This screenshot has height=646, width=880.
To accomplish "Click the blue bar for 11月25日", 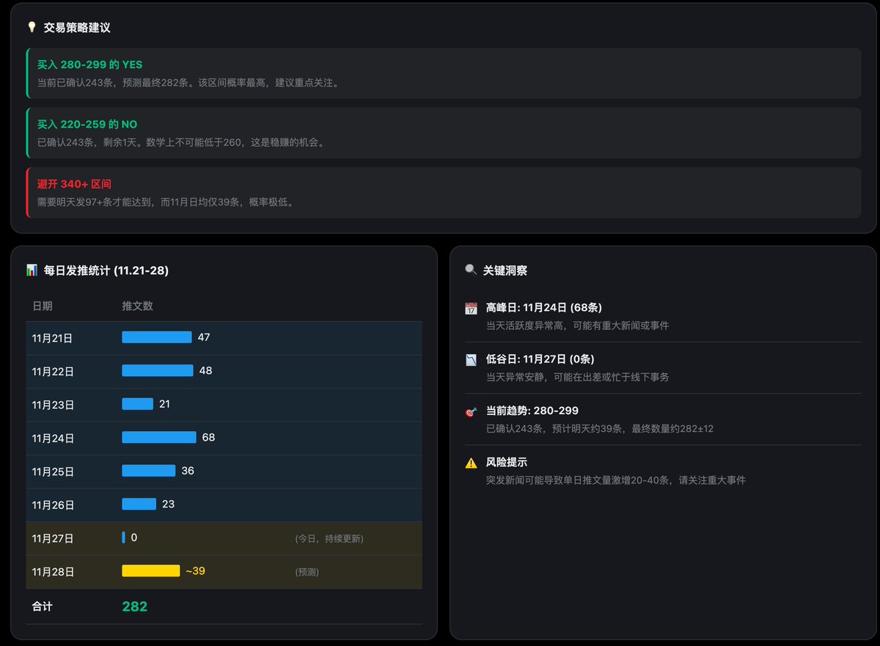I will (x=149, y=471).
